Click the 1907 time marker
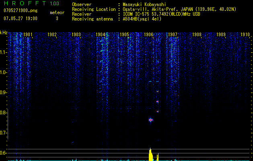 tap(173, 35)
